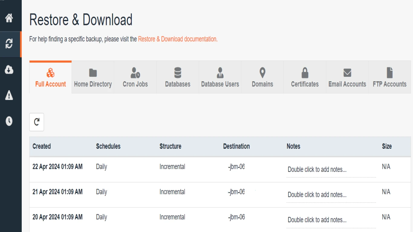Go to the FTP Accounts tab
Screen dimensions: 413x232
coord(389,78)
